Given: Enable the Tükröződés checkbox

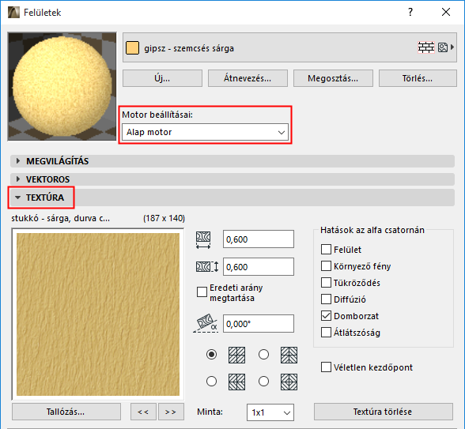Looking at the screenshot, I should click(x=326, y=283).
